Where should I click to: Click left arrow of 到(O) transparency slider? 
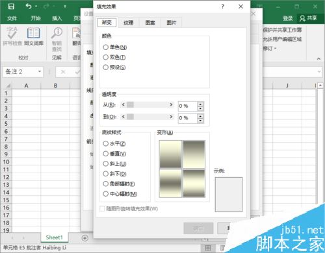(123, 117)
